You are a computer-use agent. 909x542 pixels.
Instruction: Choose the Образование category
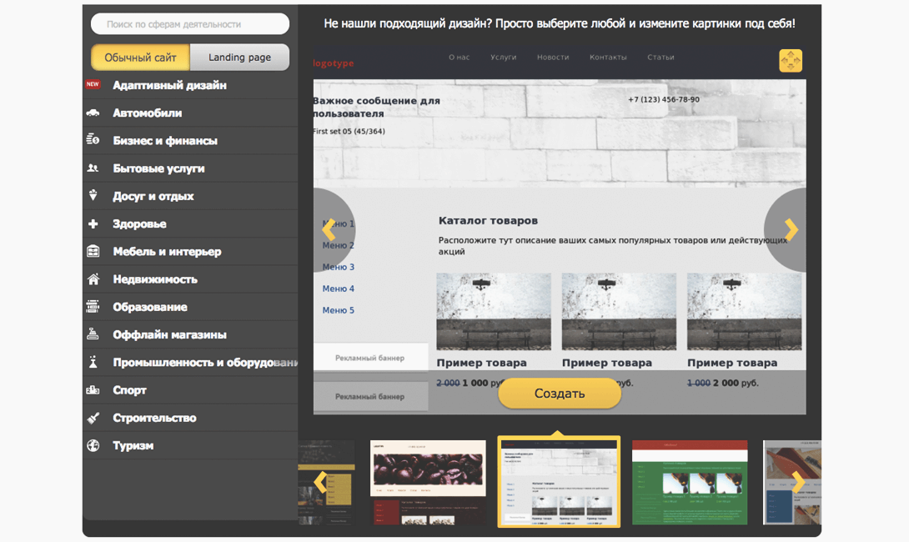(x=190, y=307)
